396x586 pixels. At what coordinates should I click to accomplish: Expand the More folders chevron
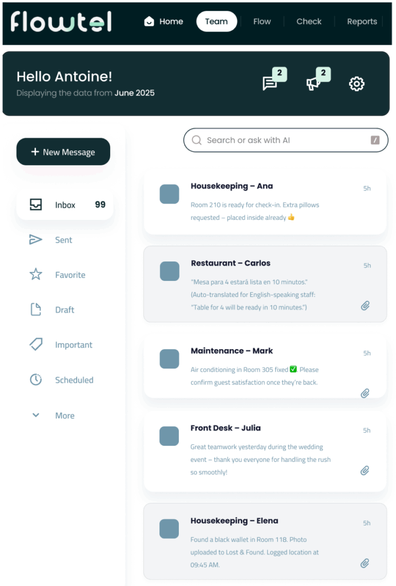(x=36, y=415)
